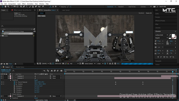The height and width of the screenshot is (101, 179).
Task: Open magnification ratio dropdown 36.6%
Action: (x=45, y=64)
